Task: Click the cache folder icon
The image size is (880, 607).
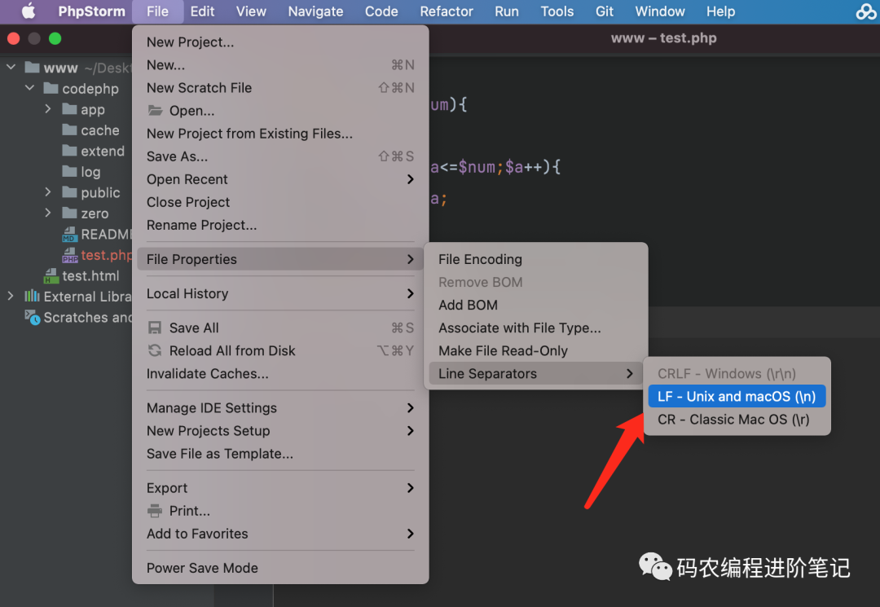Action: [69, 130]
